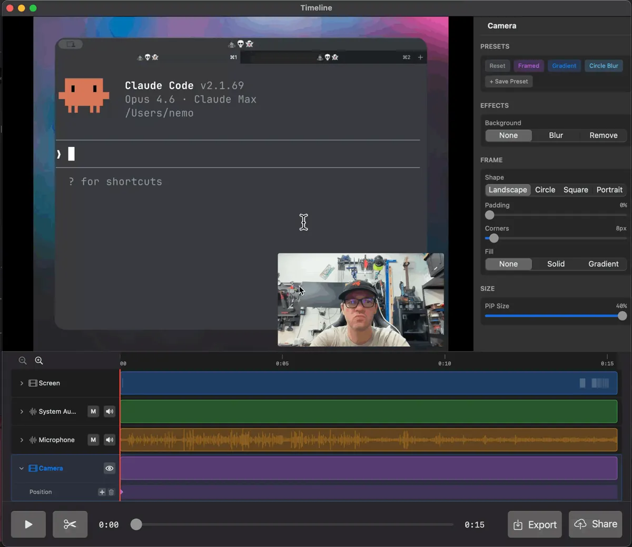Apply the Circle Blur preset
The image size is (632, 547).
coord(604,66)
